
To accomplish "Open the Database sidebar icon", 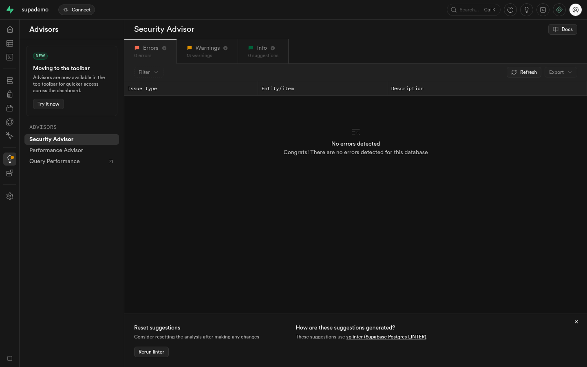I will (10, 81).
